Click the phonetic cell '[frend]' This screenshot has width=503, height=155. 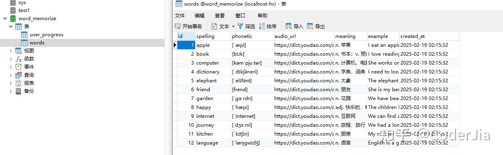(252, 90)
